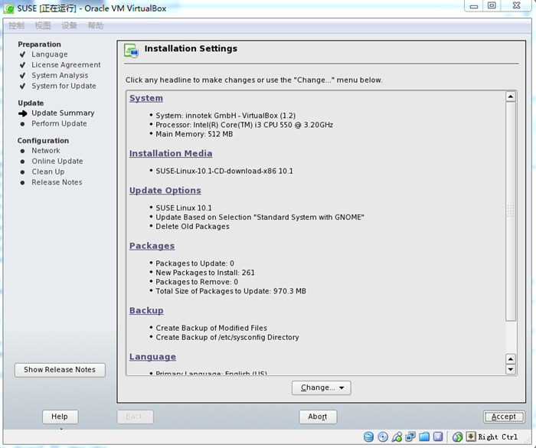Select the Release Notes step in sidebar
The width and height of the screenshot is (536, 448).
(57, 182)
